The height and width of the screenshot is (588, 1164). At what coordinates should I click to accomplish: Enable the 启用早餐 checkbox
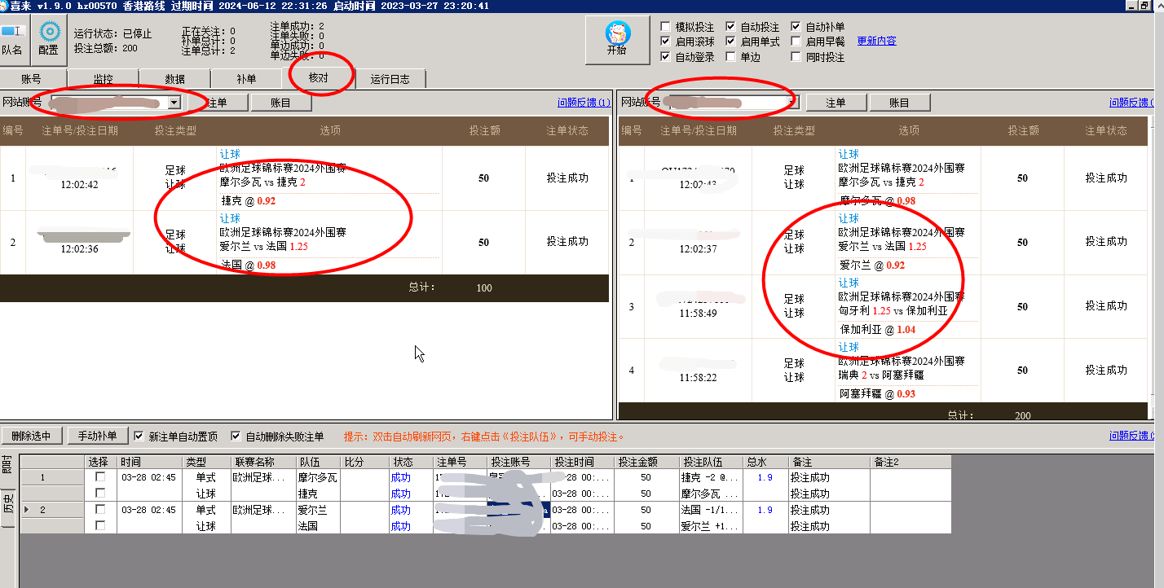(796, 42)
